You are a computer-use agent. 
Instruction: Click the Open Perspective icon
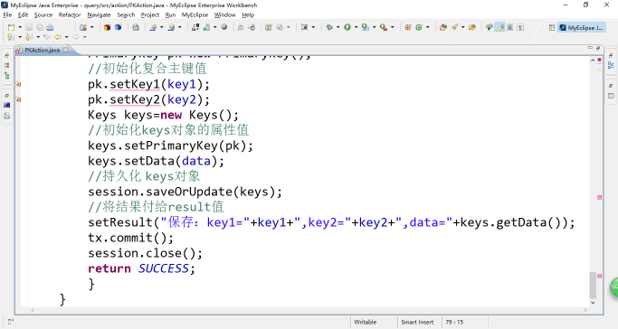pyautogui.click(x=552, y=27)
